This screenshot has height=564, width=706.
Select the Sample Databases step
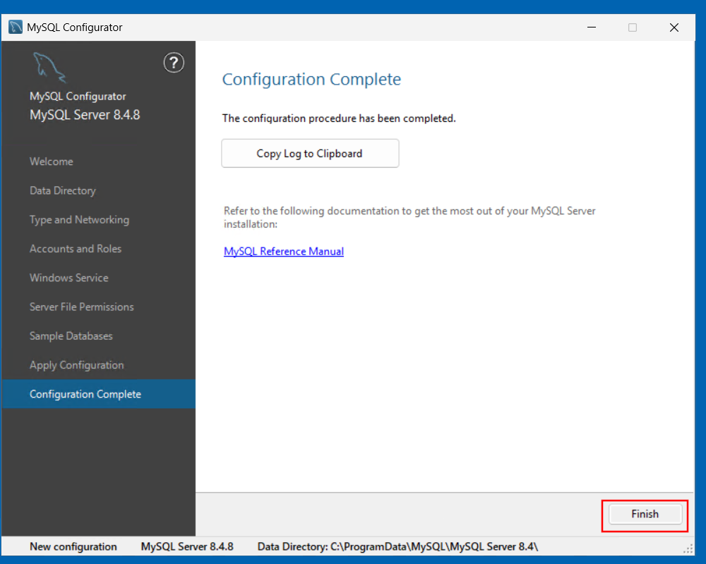[71, 336]
